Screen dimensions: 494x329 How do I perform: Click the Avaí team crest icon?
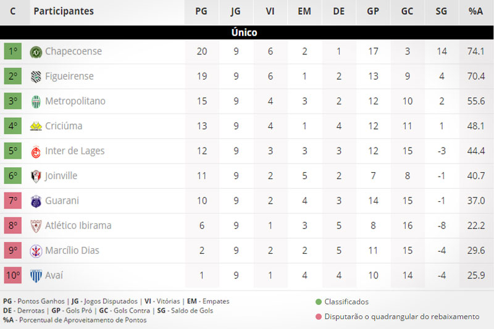pyautogui.click(x=36, y=276)
